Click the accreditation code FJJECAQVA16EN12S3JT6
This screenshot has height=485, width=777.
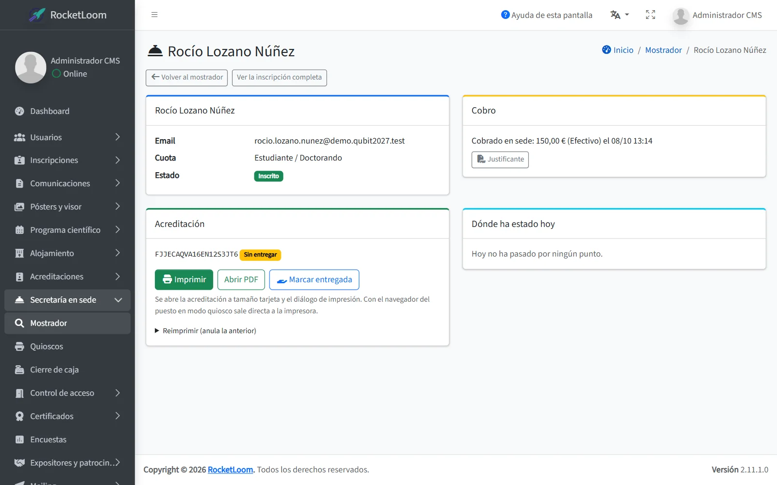pyautogui.click(x=196, y=254)
